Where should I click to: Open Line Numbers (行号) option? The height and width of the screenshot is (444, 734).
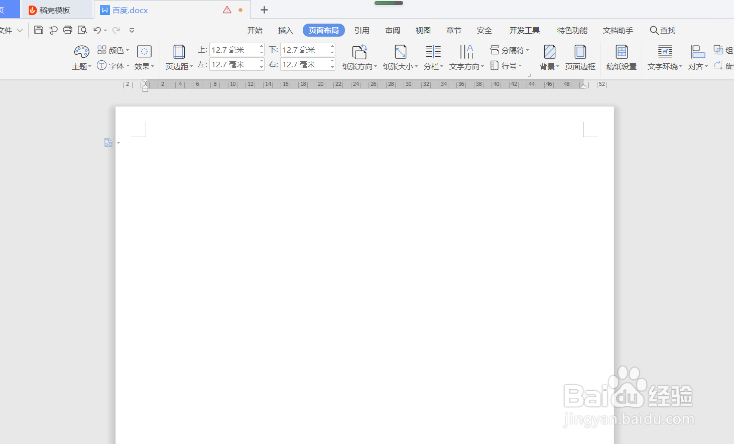(x=506, y=66)
